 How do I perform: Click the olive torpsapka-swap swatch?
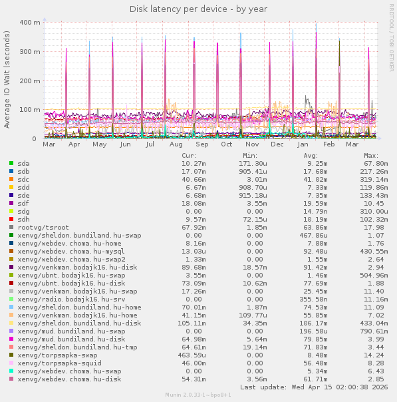pyautogui.click(x=11, y=355)
